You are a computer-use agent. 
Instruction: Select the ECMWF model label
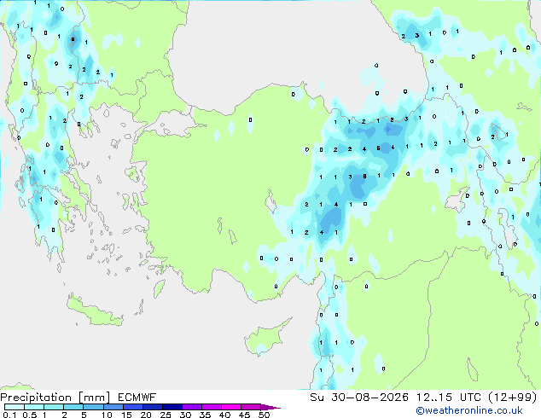click(x=137, y=398)
